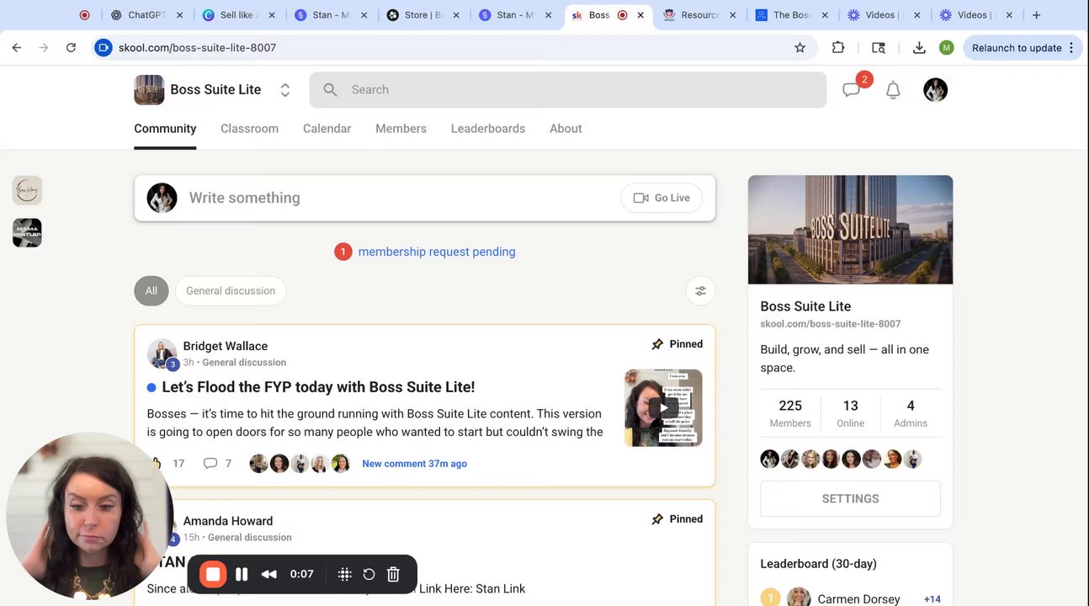
Task: Click the Boss Suite Lite group logo
Action: click(x=149, y=90)
